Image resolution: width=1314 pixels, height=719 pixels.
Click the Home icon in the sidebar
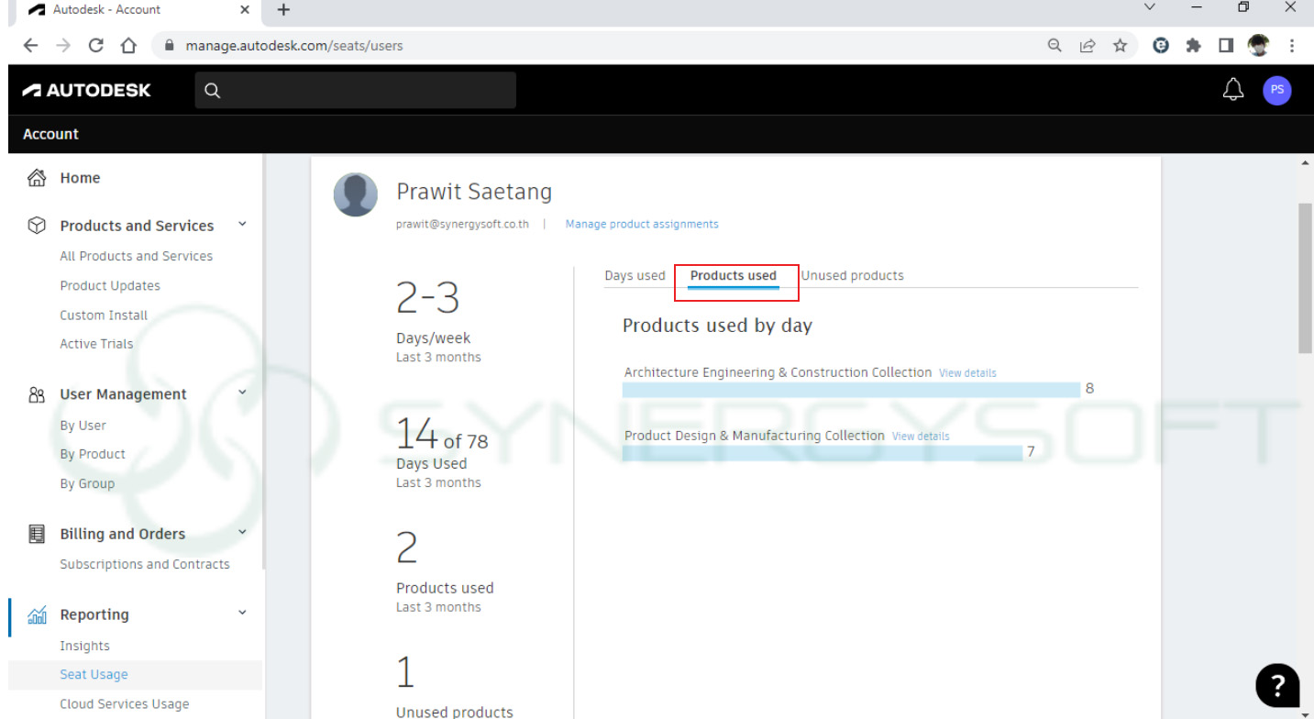pyautogui.click(x=36, y=178)
